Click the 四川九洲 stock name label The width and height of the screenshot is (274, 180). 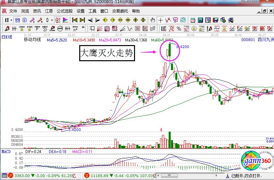pyautogui.click(x=265, y=40)
